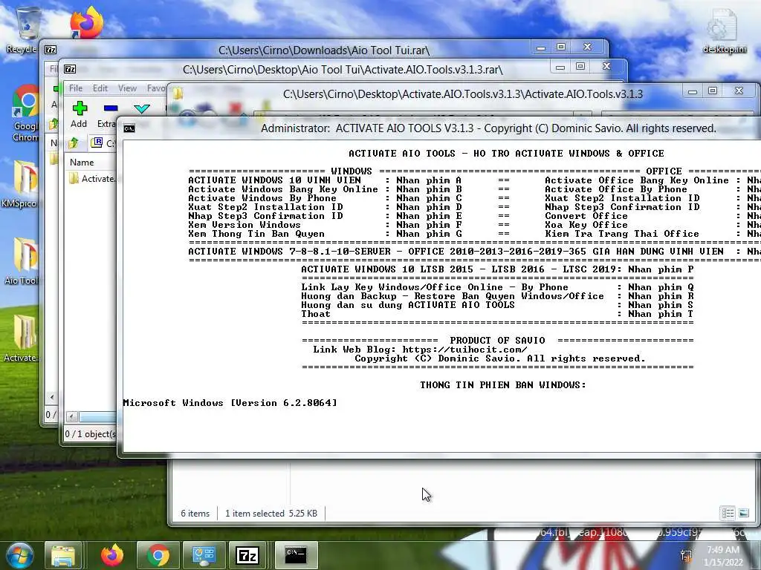Open the Control Panel taskbar item

tap(204, 555)
